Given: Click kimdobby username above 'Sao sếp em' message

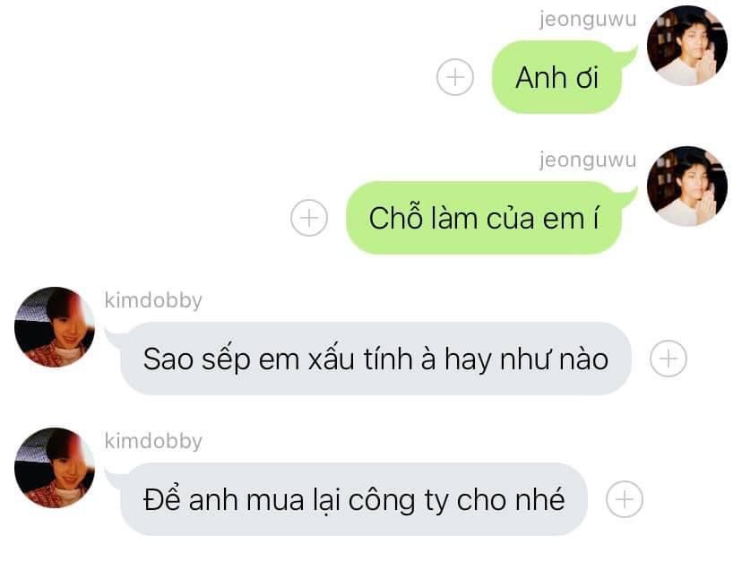Looking at the screenshot, I should point(153,300).
